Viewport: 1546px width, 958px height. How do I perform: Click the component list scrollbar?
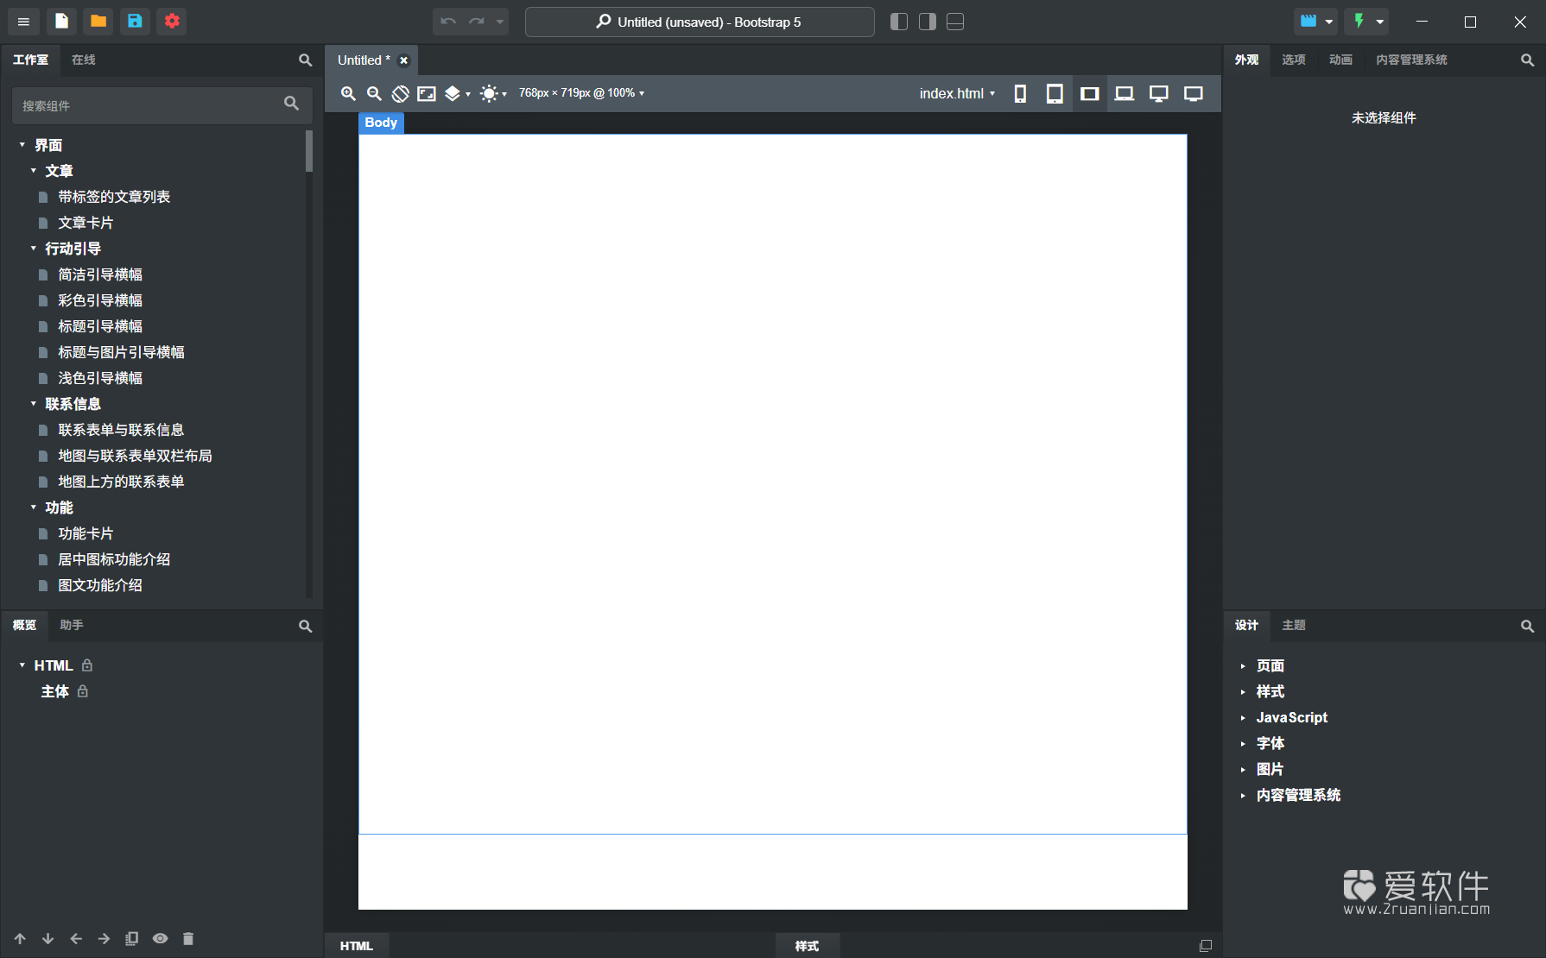point(309,151)
